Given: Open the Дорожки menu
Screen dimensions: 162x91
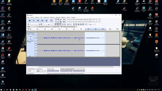Looking at the screenshot, I should (x=52, y=17).
